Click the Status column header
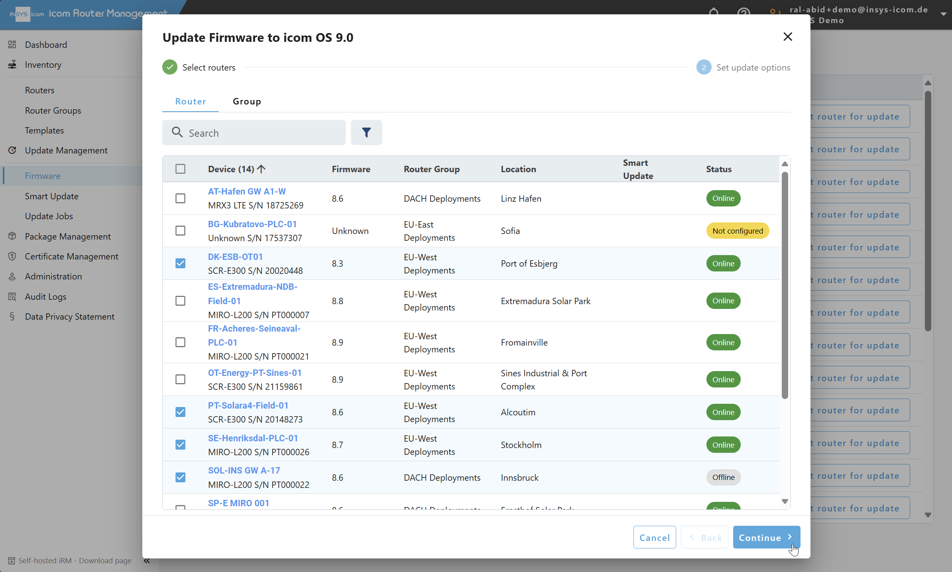 click(x=719, y=169)
